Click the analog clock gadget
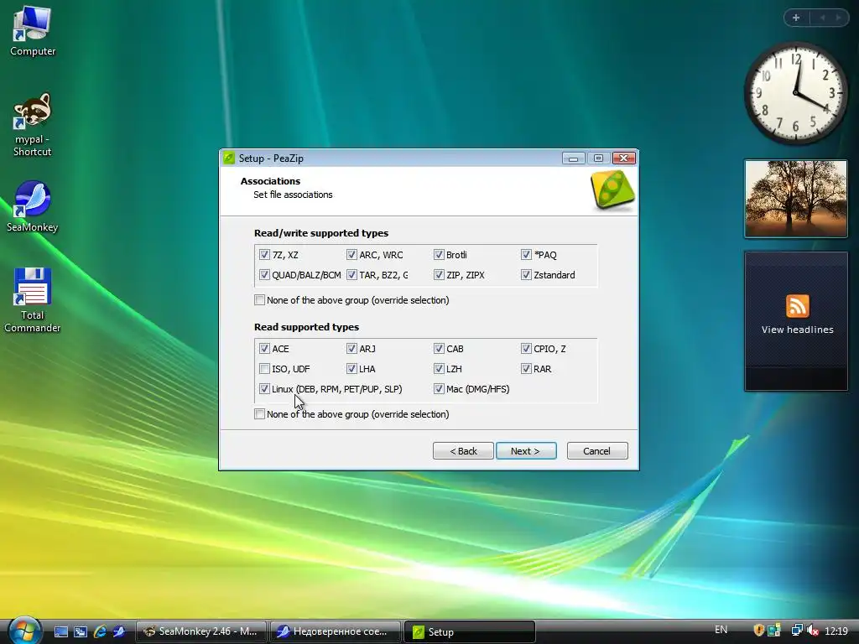 click(796, 93)
